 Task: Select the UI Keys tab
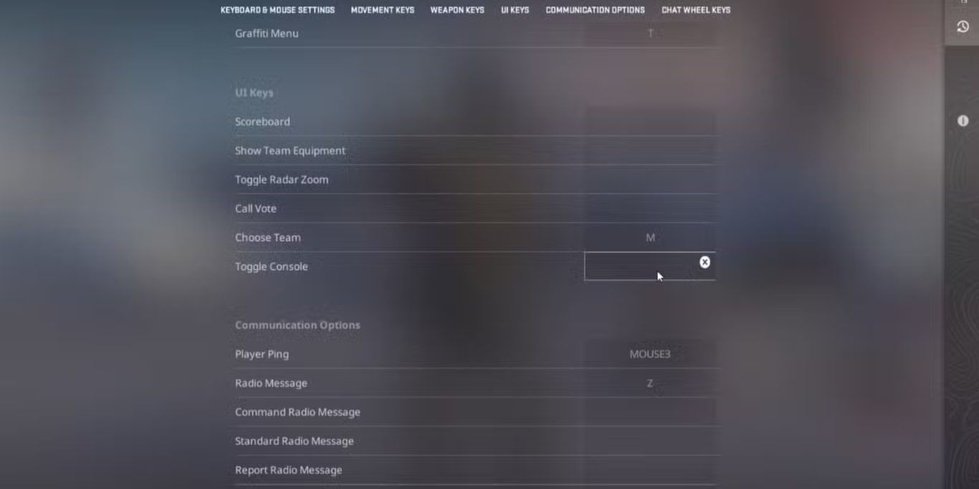(515, 10)
